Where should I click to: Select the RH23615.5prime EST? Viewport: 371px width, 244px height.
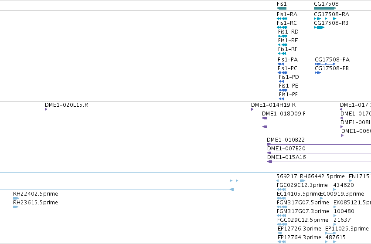pyautogui.click(x=35, y=203)
